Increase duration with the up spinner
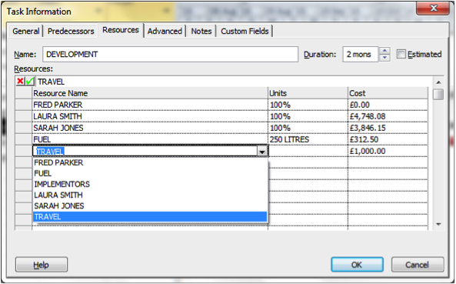Viewport: 456px width, 284px height. click(384, 51)
